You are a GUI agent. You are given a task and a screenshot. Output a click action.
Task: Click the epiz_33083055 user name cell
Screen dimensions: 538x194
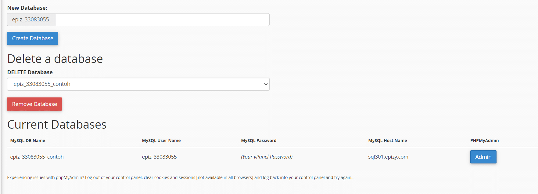159,157
